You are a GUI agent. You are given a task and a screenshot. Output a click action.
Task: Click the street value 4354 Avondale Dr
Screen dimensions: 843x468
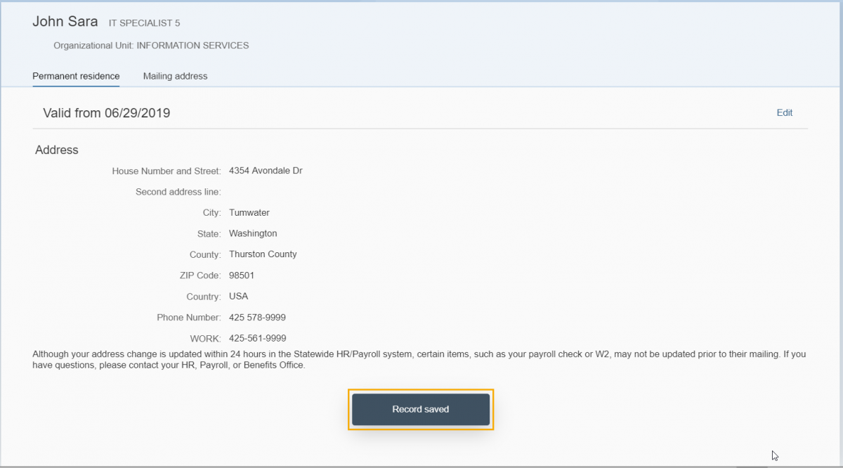(266, 171)
